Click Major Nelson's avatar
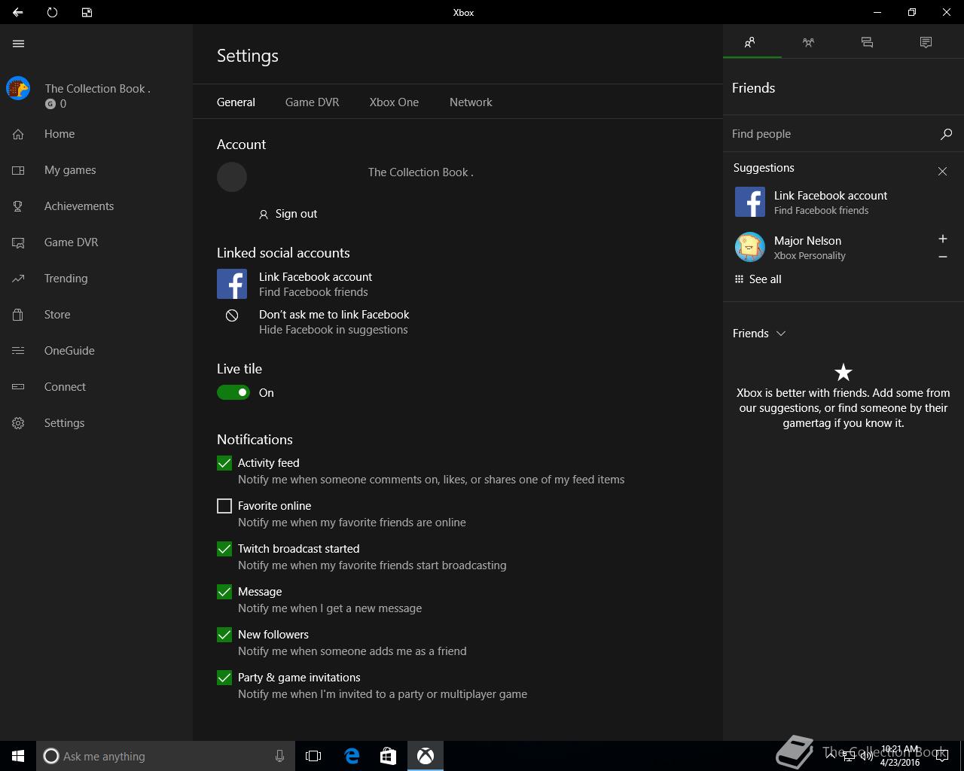Viewport: 964px width, 771px height. coord(750,247)
